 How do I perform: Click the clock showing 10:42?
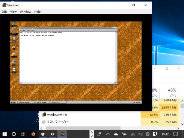(165, 134)
